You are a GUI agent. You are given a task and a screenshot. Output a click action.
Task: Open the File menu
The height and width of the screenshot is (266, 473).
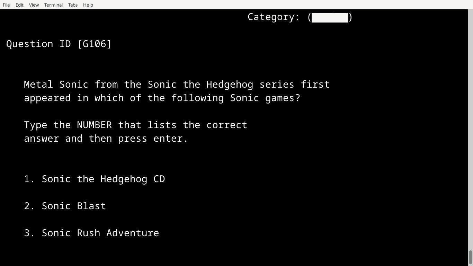point(6,5)
